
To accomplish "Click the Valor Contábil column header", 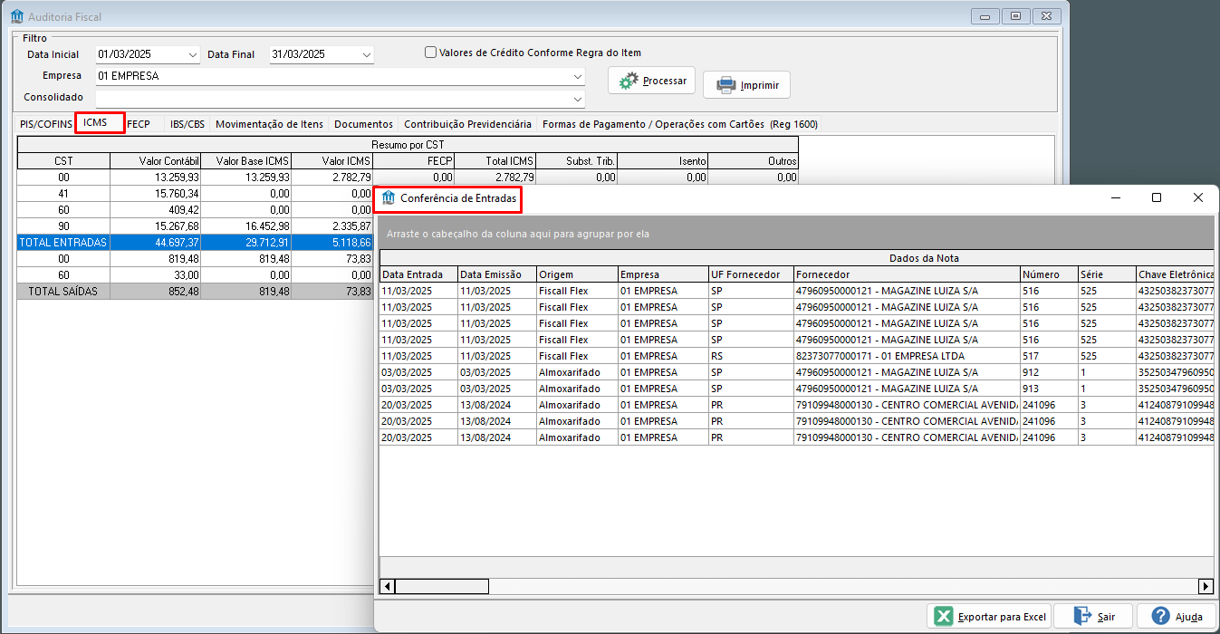I will [155, 161].
